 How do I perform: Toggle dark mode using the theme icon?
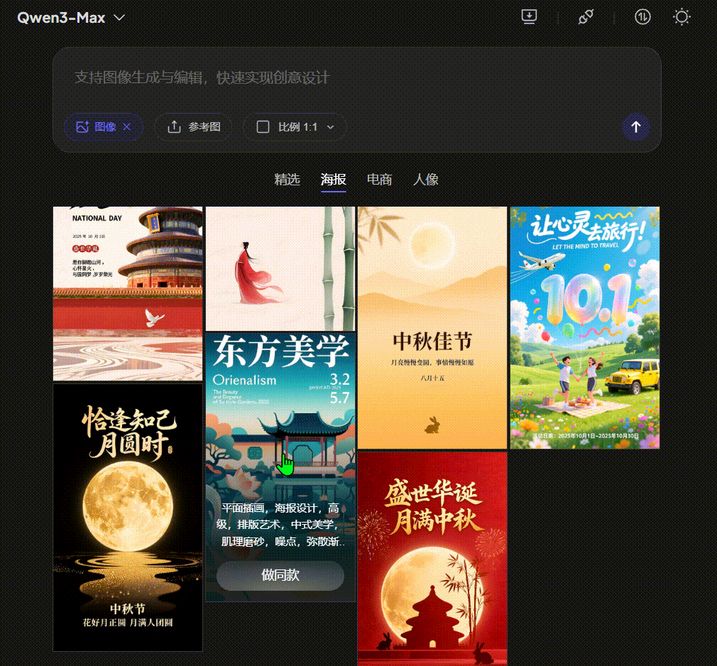[x=682, y=16]
